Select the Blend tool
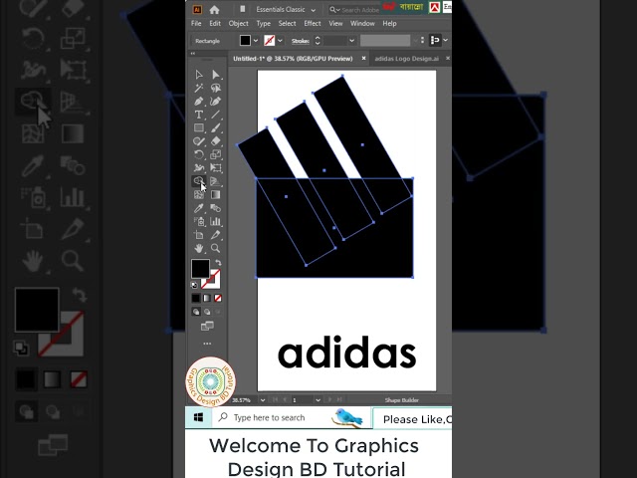Screen dimensions: 637x478 pos(216,208)
